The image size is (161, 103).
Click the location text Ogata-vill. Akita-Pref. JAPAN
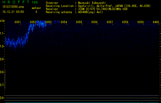click(100, 6)
